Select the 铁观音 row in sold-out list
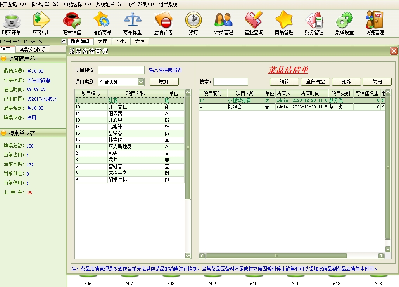 click(235, 107)
